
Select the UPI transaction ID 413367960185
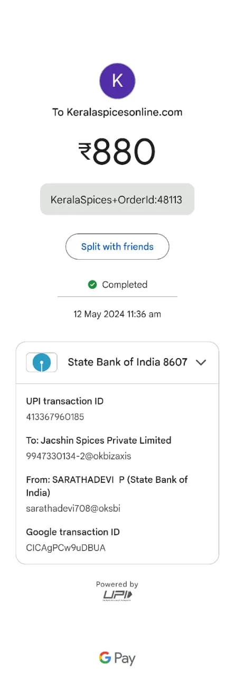pos(55,417)
